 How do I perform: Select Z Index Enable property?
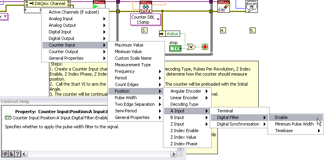click(187, 131)
